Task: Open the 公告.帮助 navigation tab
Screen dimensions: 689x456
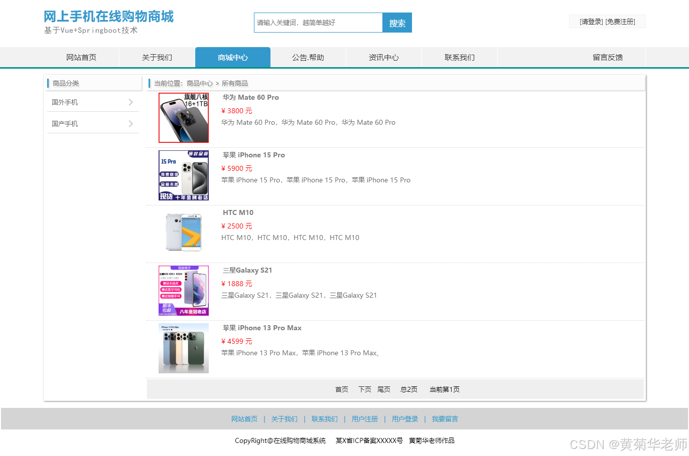Action: 308,57
